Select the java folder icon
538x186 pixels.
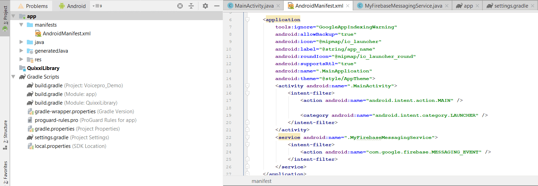click(30, 42)
